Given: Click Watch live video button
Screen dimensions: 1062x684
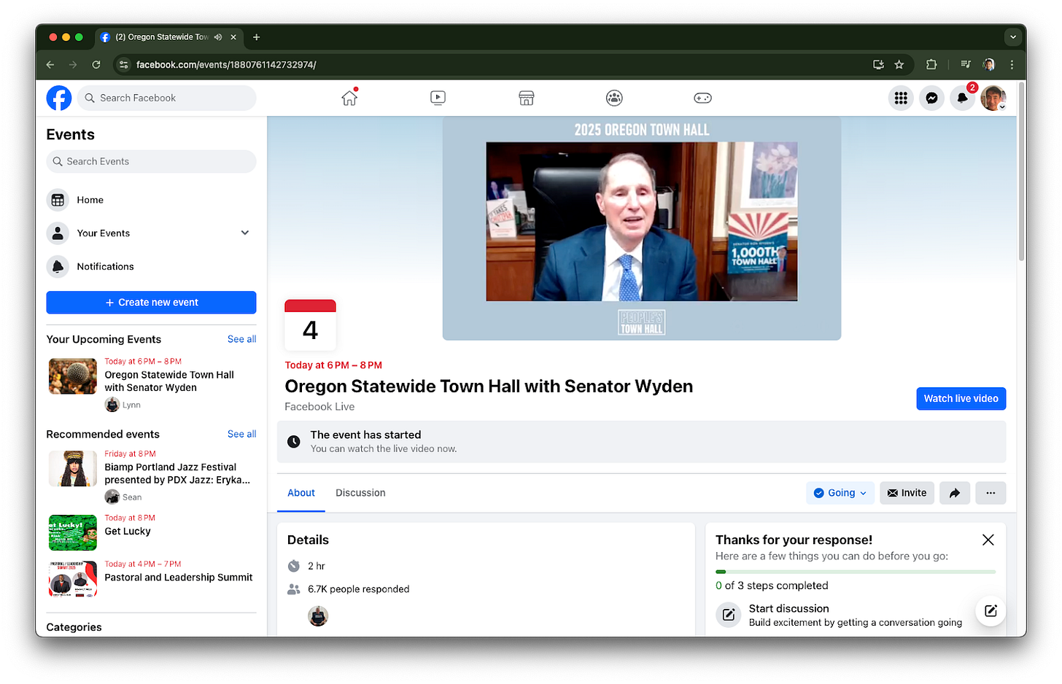Looking at the screenshot, I should tap(961, 399).
